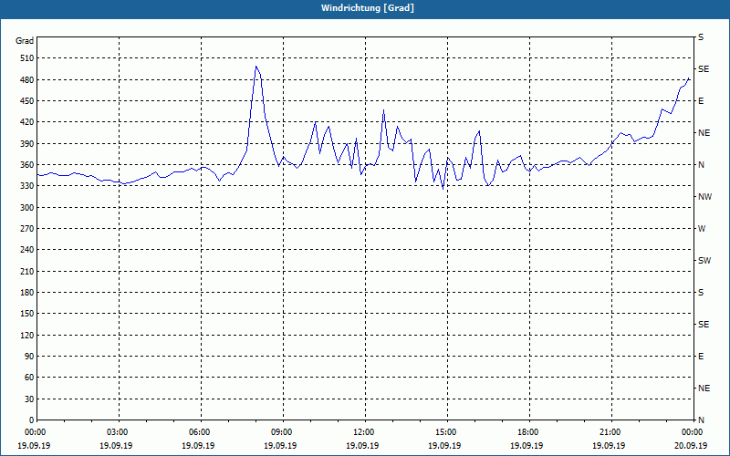Click the S compass label beside 180 gridline

[x=701, y=293]
